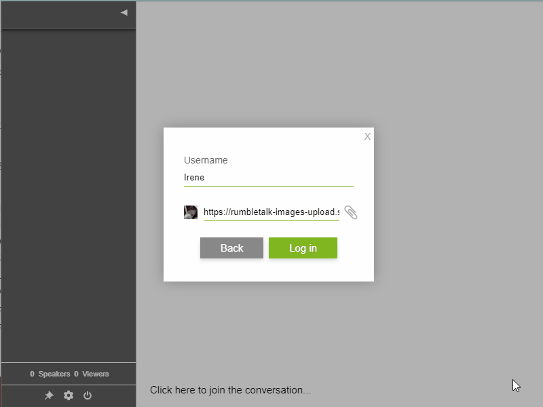
Task: Click the Username field containing Irene
Action: pos(268,178)
